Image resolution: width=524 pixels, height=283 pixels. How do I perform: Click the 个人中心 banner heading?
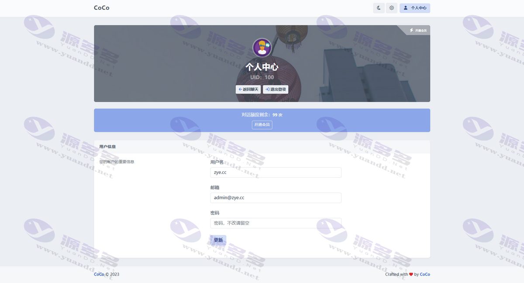click(x=262, y=67)
